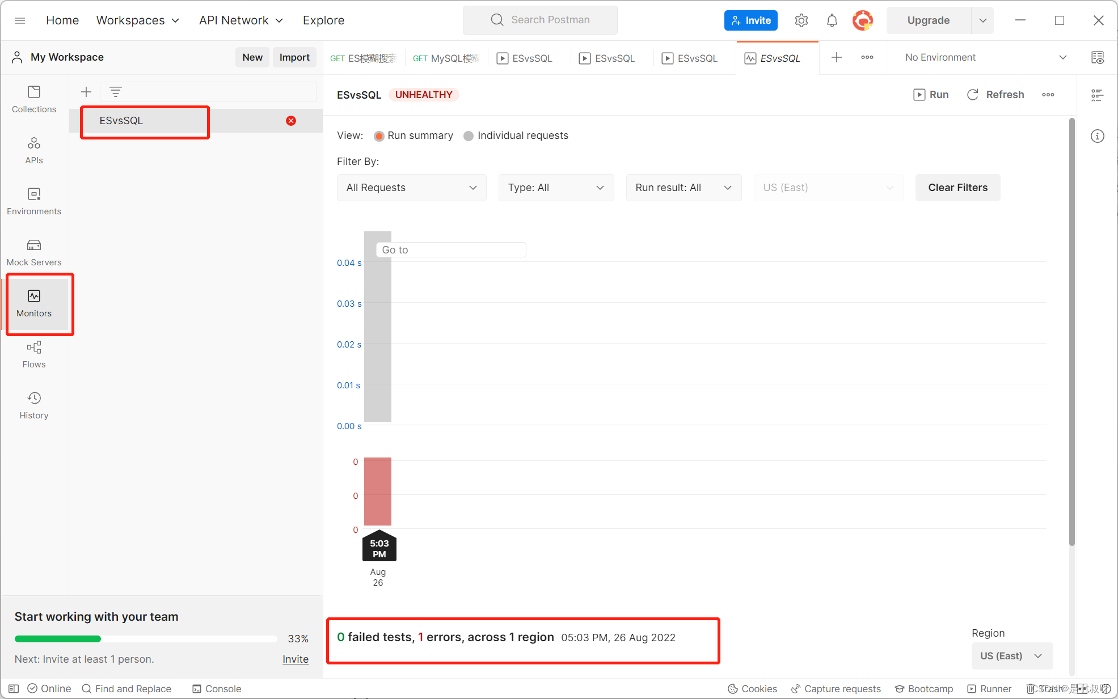Click the ESvsSQL monitor tab
1118x699 pixels.
(x=775, y=56)
